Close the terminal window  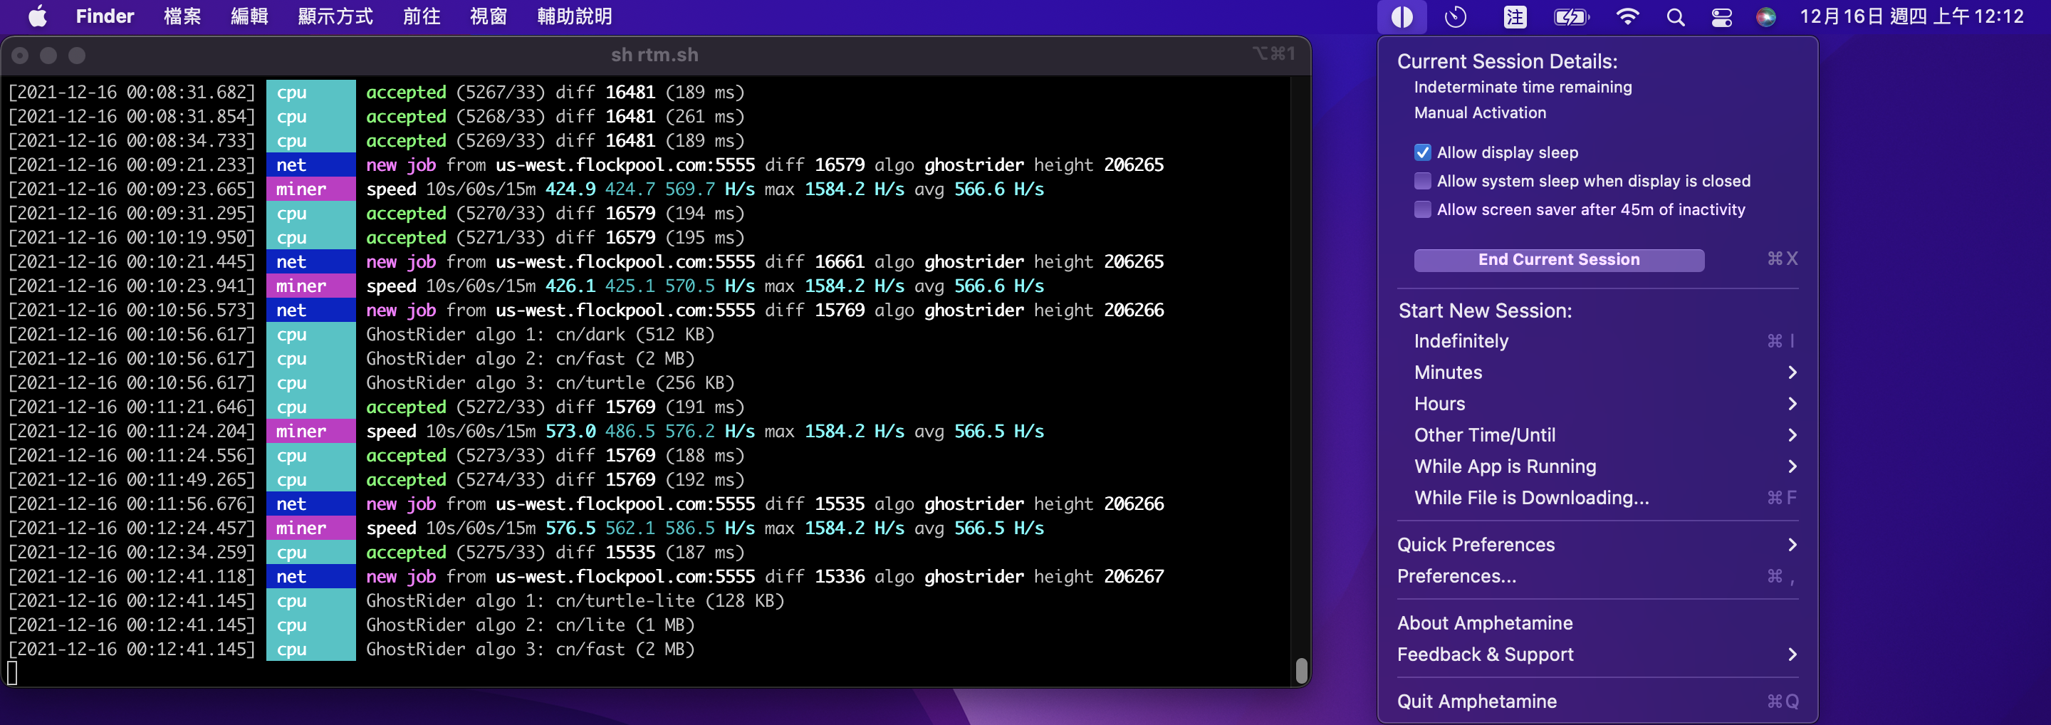pos(20,55)
